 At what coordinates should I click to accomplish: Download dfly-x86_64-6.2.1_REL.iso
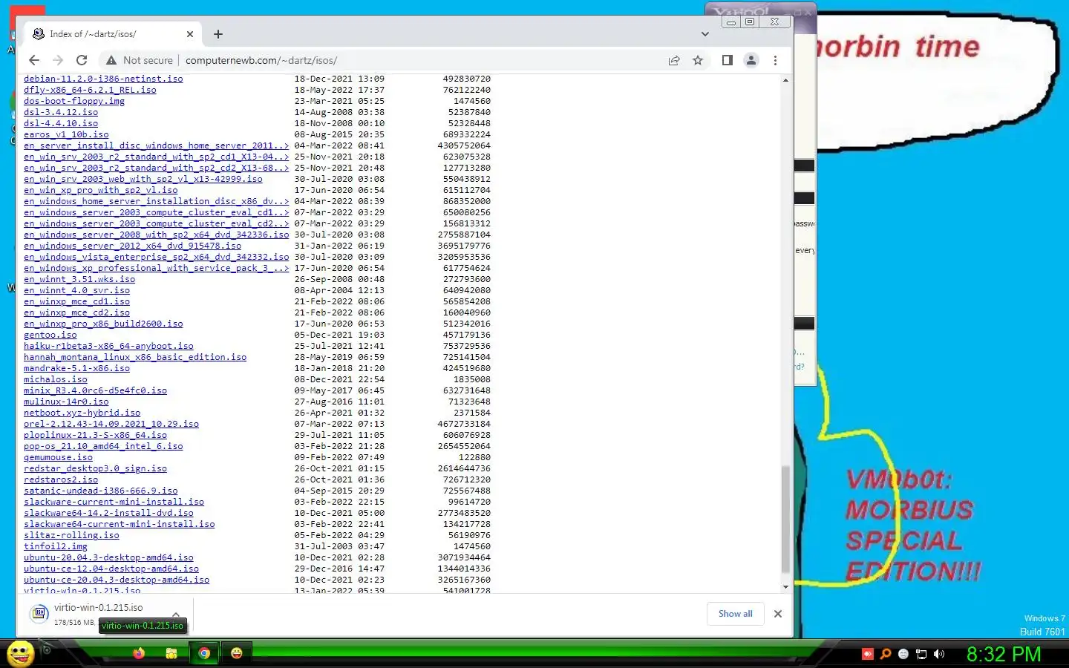(x=90, y=90)
